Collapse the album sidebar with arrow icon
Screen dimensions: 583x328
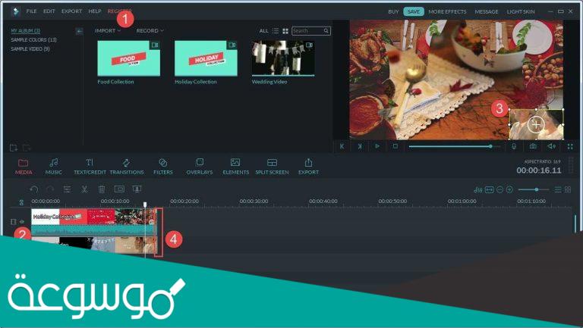[79, 31]
